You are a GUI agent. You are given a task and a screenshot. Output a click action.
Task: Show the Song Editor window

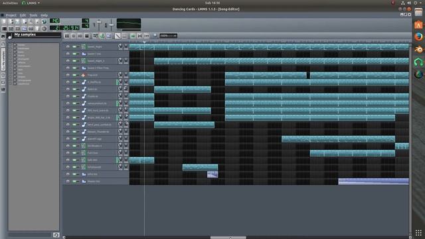click(x=4, y=29)
